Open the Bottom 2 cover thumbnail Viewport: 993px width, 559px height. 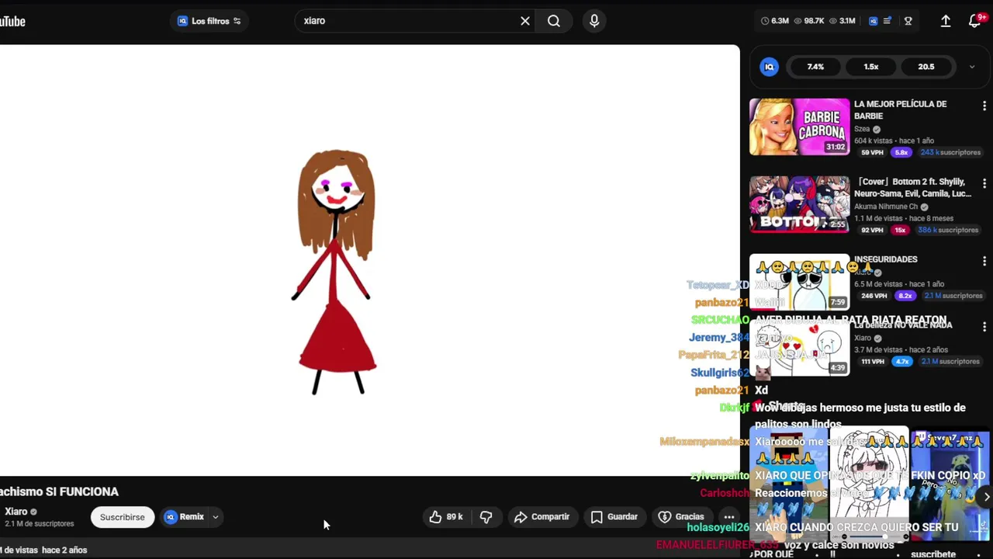click(800, 204)
